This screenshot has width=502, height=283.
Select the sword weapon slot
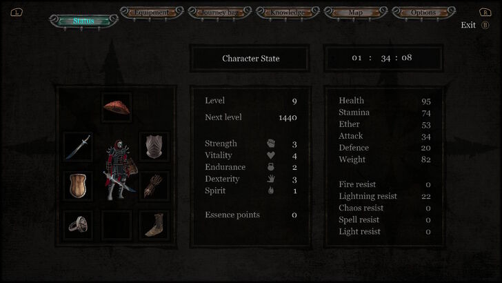[x=78, y=147]
